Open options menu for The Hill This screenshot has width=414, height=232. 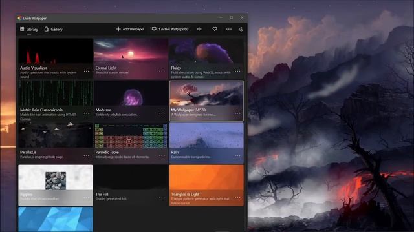[162, 198]
